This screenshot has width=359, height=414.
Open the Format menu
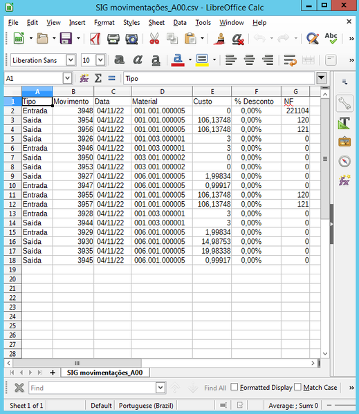[104, 23]
